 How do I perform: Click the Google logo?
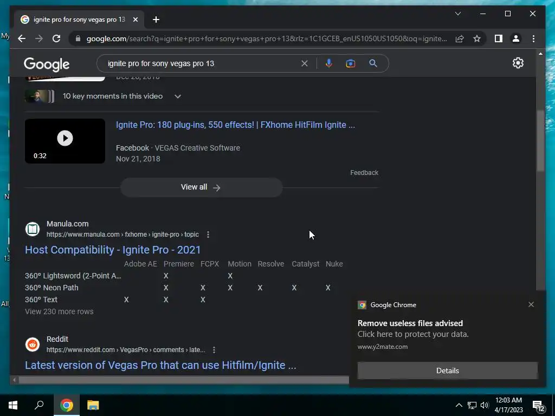[x=47, y=64]
